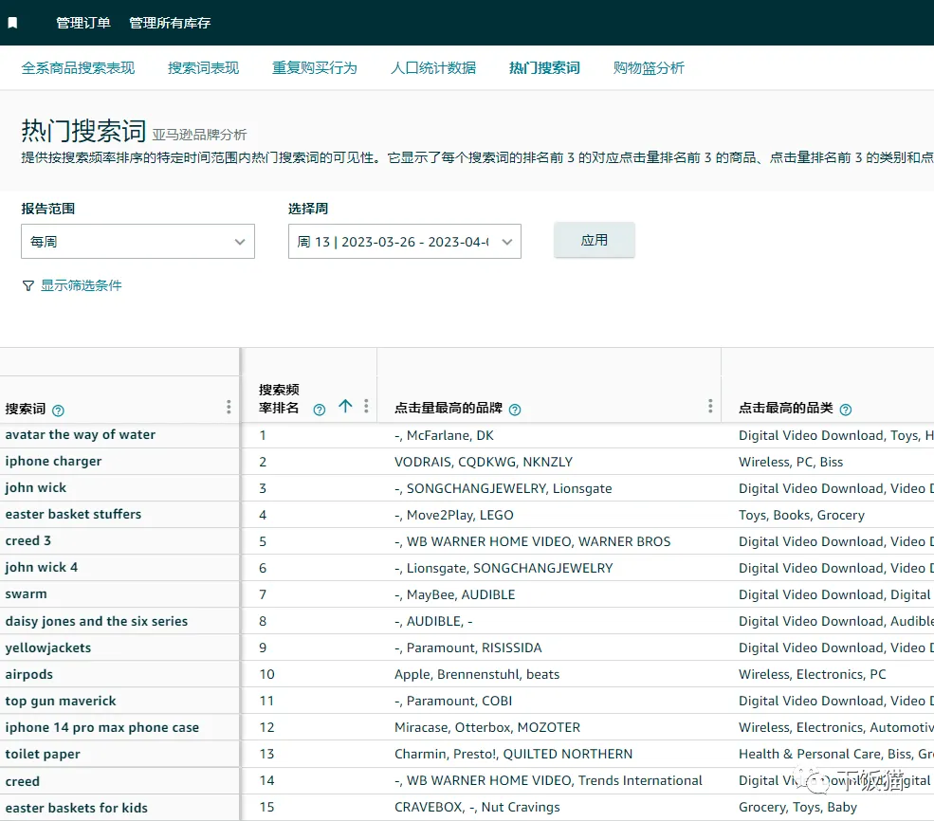
Task: Open 点击量最高的品牌 column options dots
Action: 710,406
